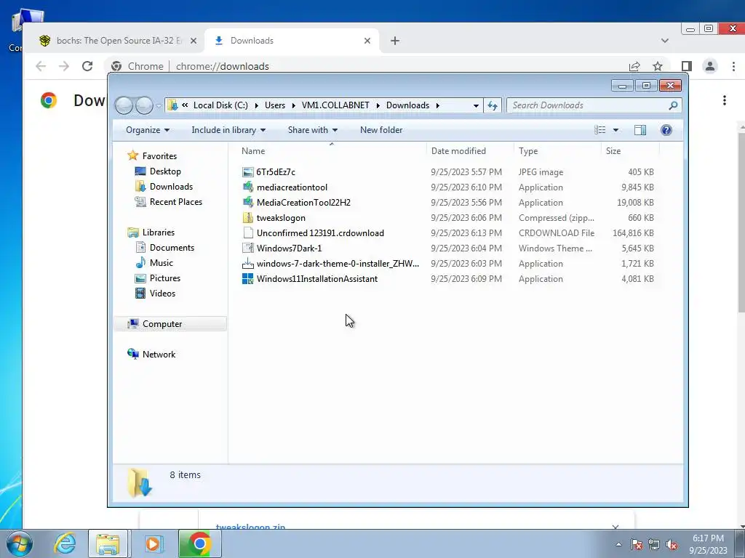Select the 6Tr5dEz7c JPEG file icon
Viewport: 745px width, 558px height.
tap(247, 171)
